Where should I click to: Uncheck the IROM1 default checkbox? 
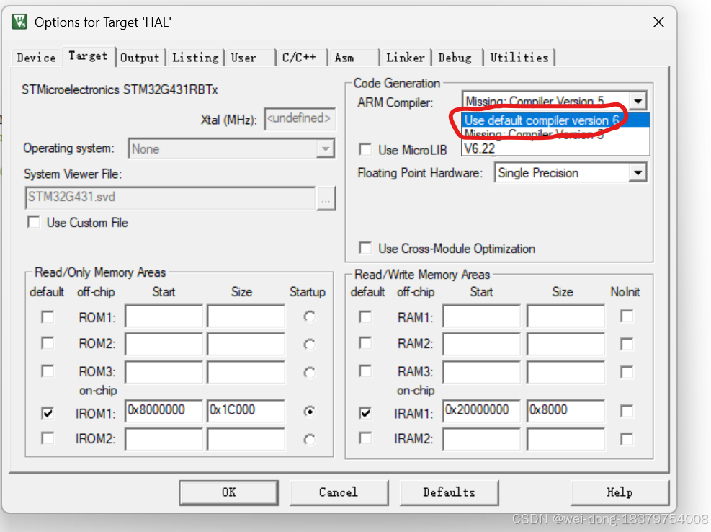48,412
